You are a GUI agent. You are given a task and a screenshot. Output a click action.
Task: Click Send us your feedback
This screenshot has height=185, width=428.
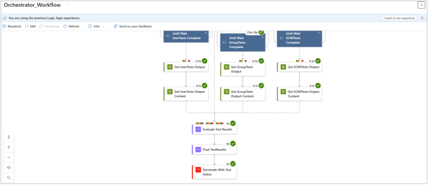(x=133, y=26)
